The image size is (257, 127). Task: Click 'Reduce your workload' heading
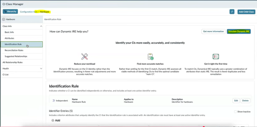point(85,64)
